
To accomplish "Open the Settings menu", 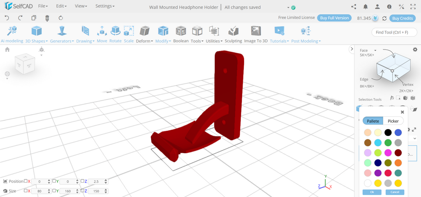I will tap(105, 6).
